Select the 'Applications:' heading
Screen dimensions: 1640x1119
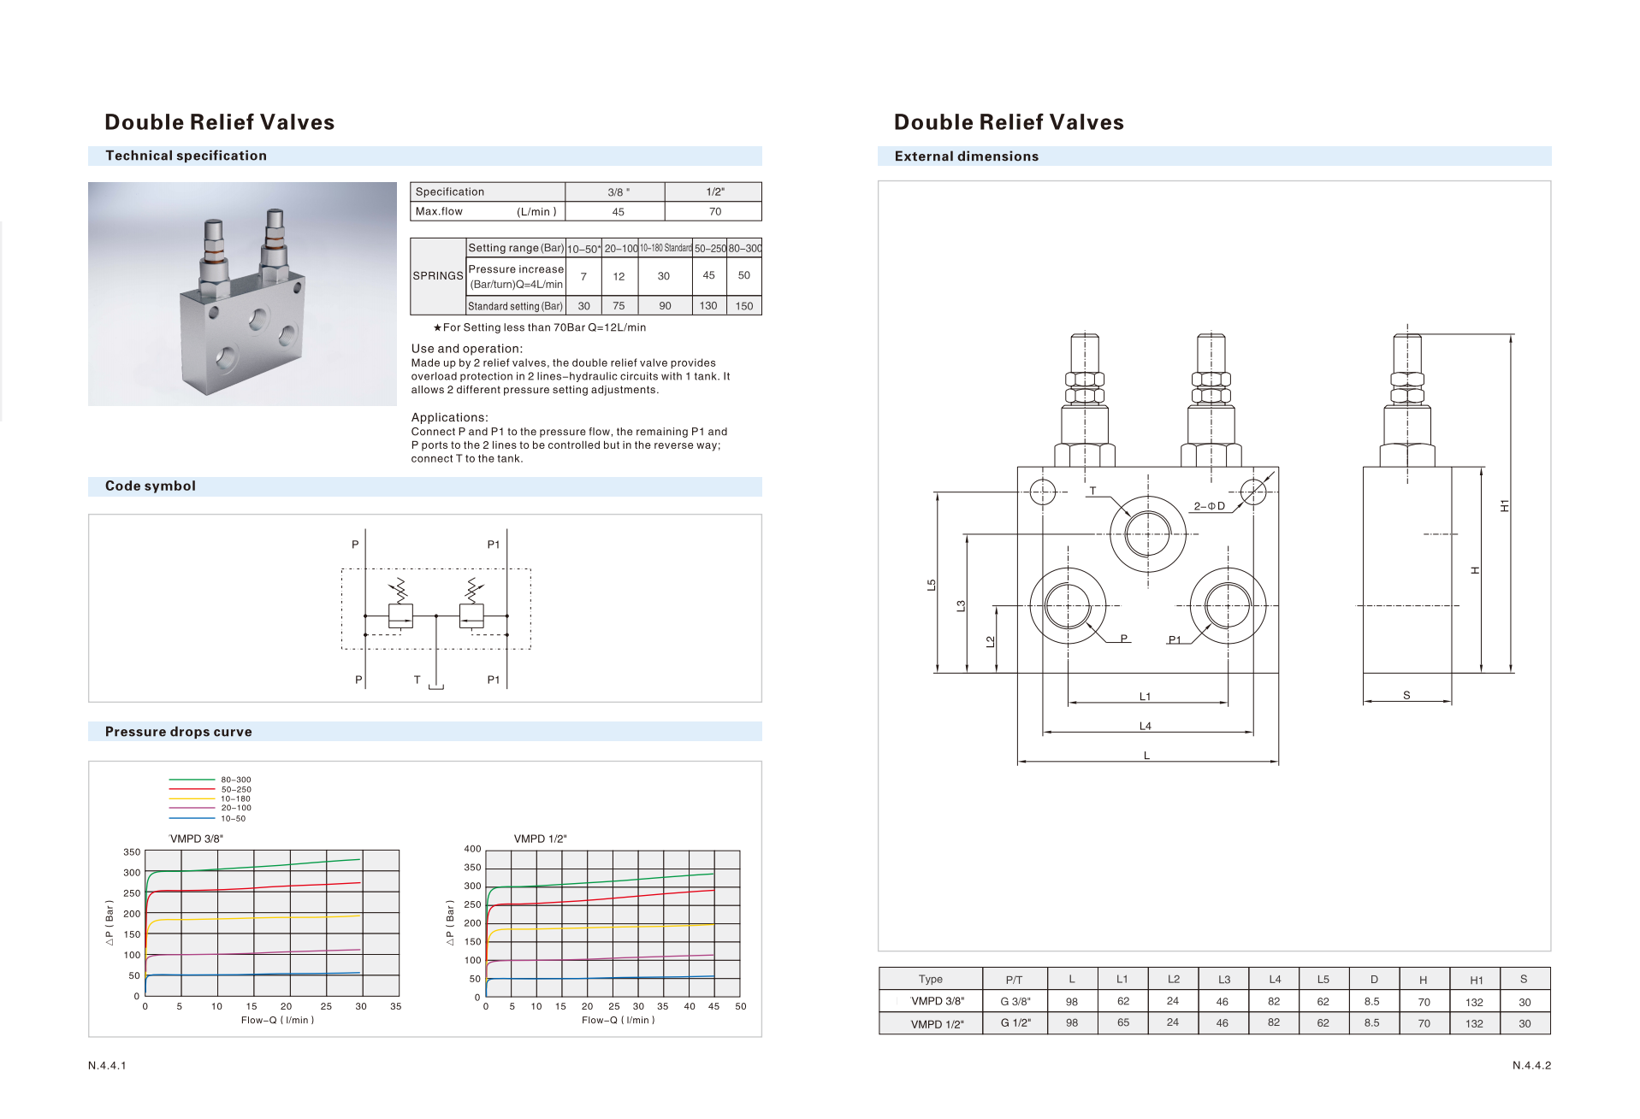click(x=449, y=417)
